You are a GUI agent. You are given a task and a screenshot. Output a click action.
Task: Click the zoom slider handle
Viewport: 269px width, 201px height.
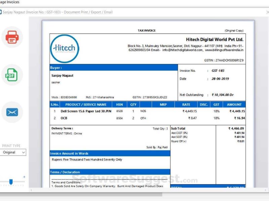[11, 182]
